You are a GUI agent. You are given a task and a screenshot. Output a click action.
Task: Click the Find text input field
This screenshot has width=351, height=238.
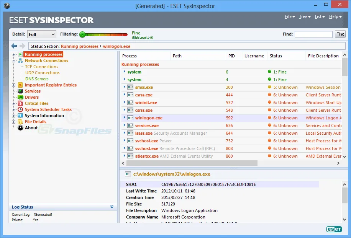click(313, 34)
